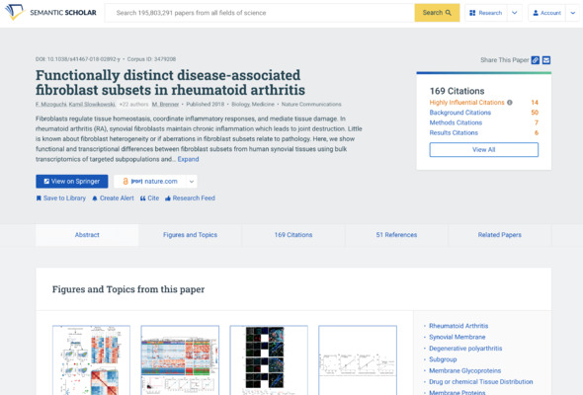Open Results Citations link
583x395 pixels.
(454, 132)
